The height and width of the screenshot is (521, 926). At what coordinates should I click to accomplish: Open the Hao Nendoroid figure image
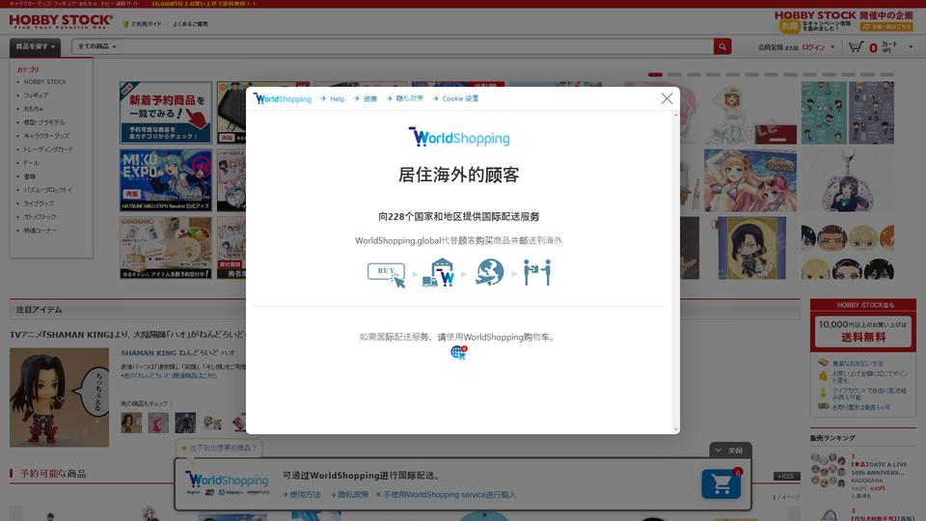[x=59, y=397]
